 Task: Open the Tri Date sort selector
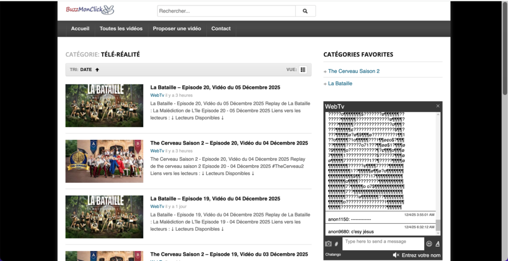86,70
